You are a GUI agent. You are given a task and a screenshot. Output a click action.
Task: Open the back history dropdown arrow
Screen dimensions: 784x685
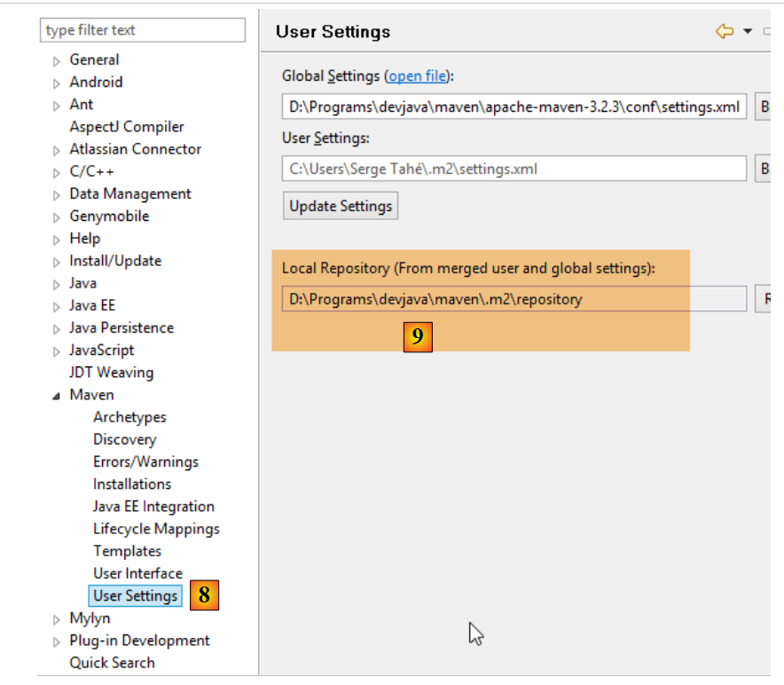coord(747,32)
